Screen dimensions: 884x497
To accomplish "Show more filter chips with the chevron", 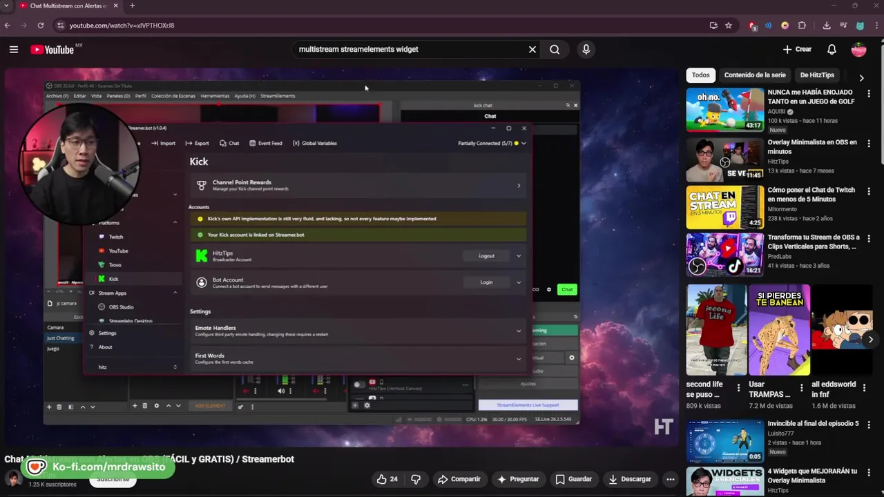I will [x=861, y=77].
